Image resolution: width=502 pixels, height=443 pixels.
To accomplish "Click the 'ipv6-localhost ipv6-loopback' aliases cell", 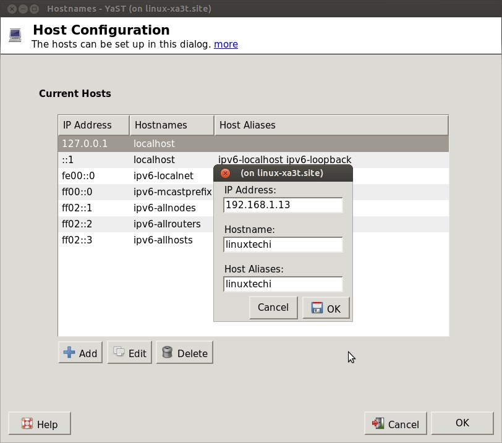I will coord(284,159).
